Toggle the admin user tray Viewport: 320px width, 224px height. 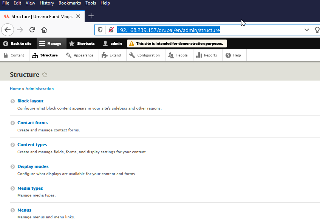tap(112, 43)
